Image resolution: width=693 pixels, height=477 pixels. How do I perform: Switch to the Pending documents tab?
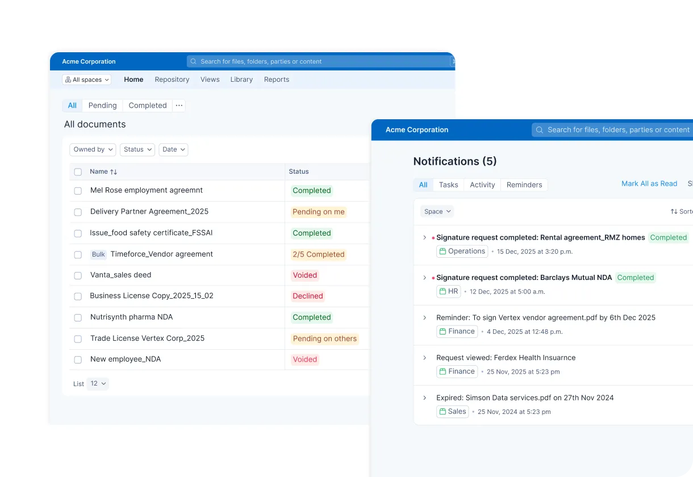tap(102, 106)
